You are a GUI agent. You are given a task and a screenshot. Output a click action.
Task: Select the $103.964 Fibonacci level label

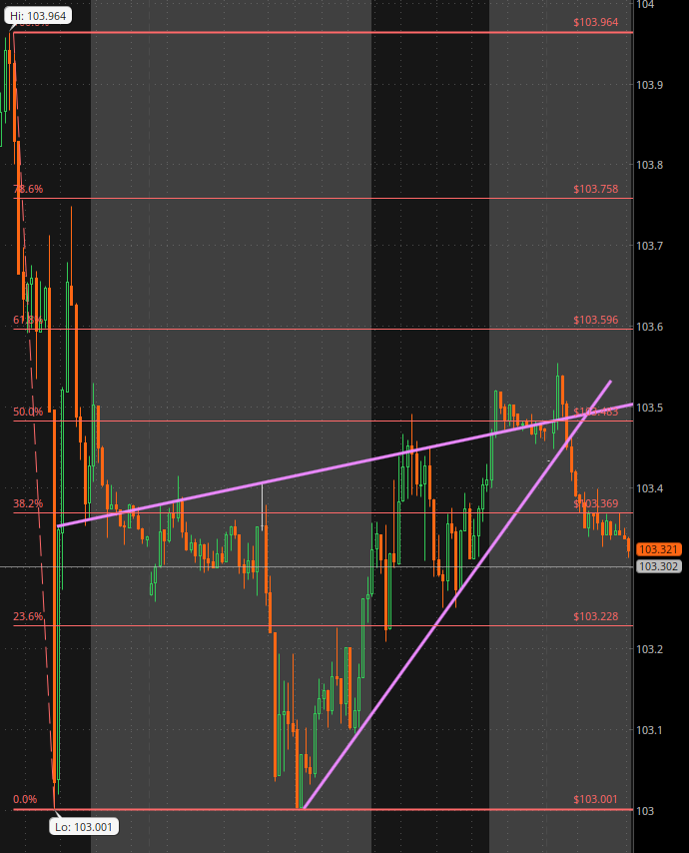tap(595, 22)
